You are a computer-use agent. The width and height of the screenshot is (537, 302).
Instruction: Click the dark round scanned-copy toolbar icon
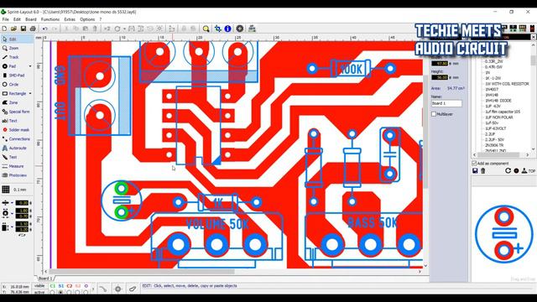click(x=240, y=29)
